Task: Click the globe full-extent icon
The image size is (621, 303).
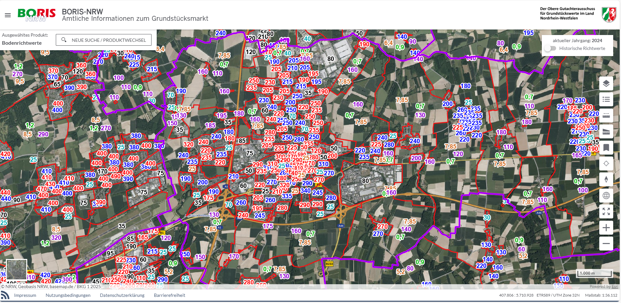Action: (x=606, y=195)
